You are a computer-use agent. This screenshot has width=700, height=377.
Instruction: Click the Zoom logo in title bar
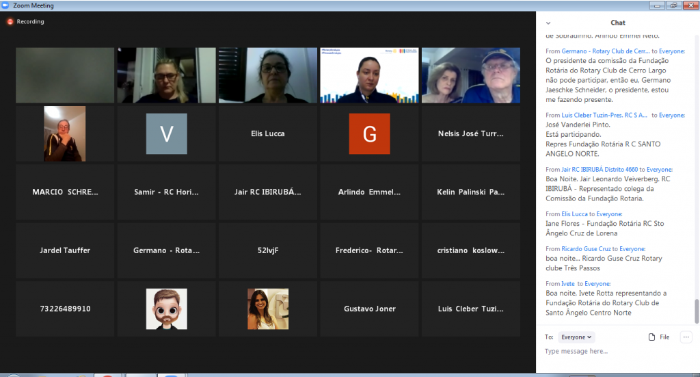click(x=6, y=5)
